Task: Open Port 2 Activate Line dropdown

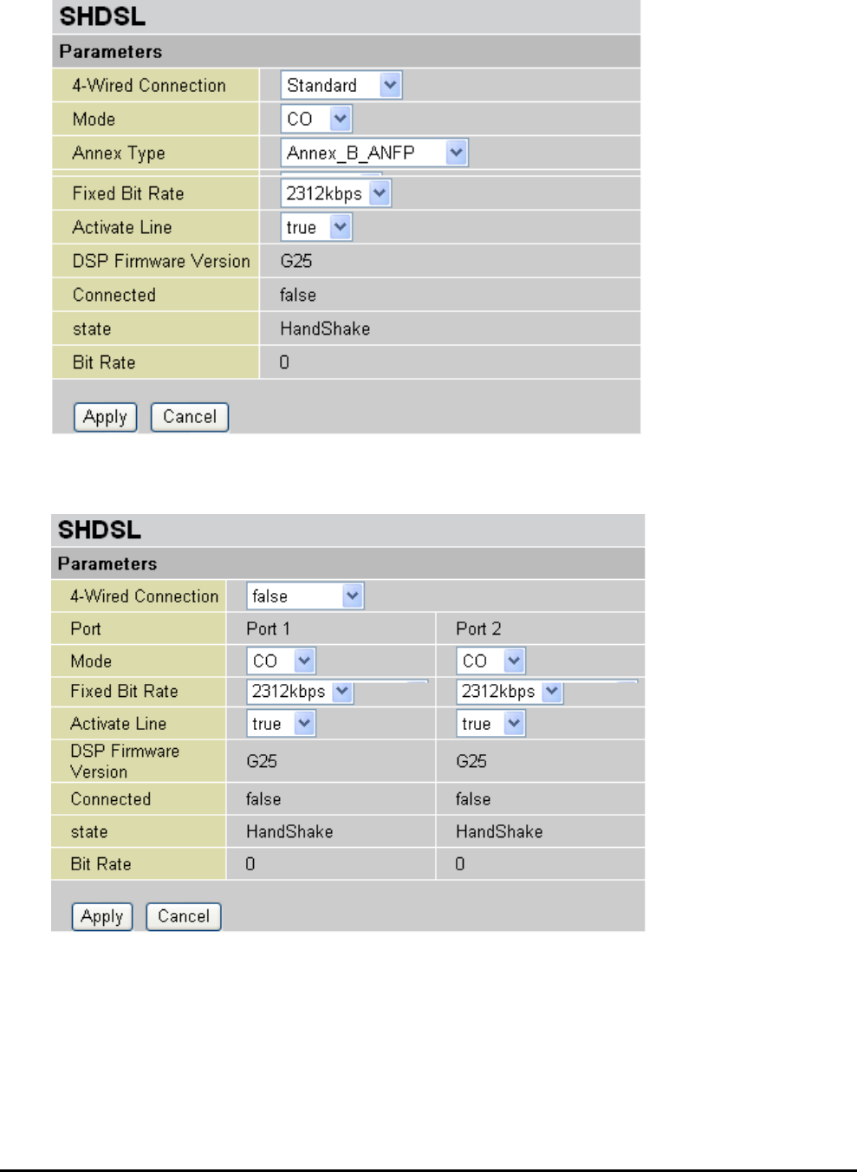Action: (x=491, y=724)
